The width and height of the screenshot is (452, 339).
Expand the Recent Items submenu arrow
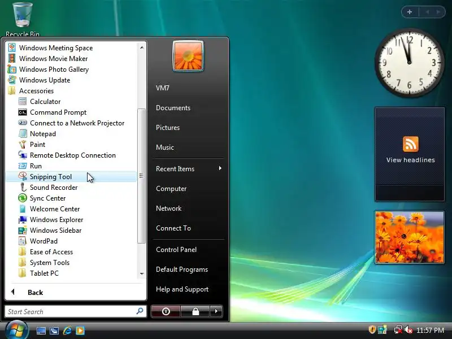click(x=220, y=168)
